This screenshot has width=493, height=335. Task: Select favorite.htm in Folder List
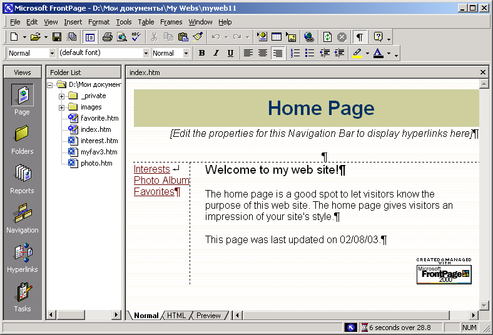[x=99, y=118]
